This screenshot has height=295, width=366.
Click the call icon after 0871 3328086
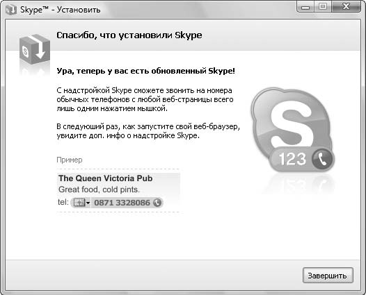(x=157, y=203)
